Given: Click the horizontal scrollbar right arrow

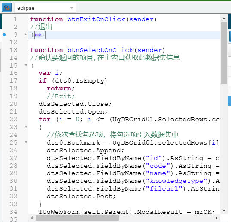Looking at the screenshot, I should click(217, 218).
